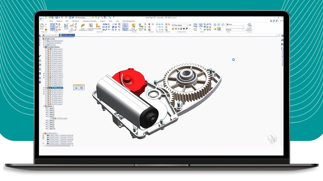Switch to the Simulation ribbon tab
Screen dimensions: 323x181
[75, 21]
